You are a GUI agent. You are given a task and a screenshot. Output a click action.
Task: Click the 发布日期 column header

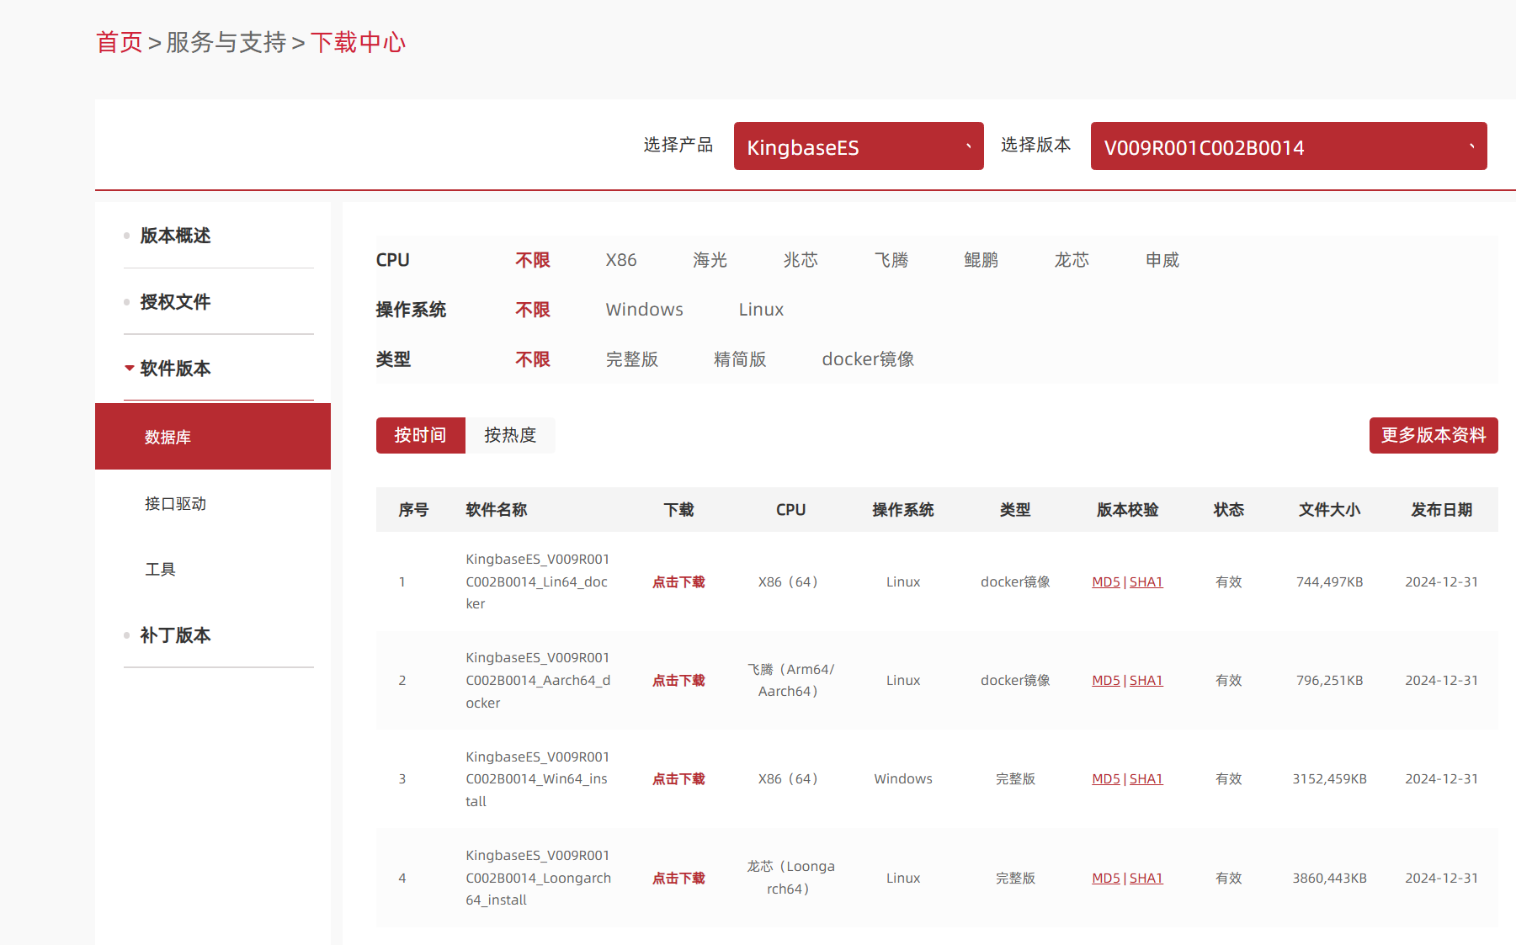[1442, 510]
